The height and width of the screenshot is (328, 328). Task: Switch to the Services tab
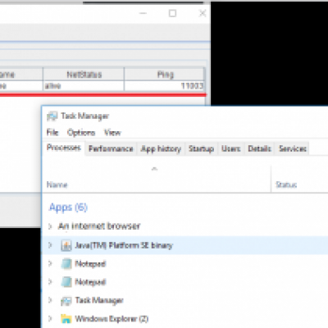pos(292,148)
